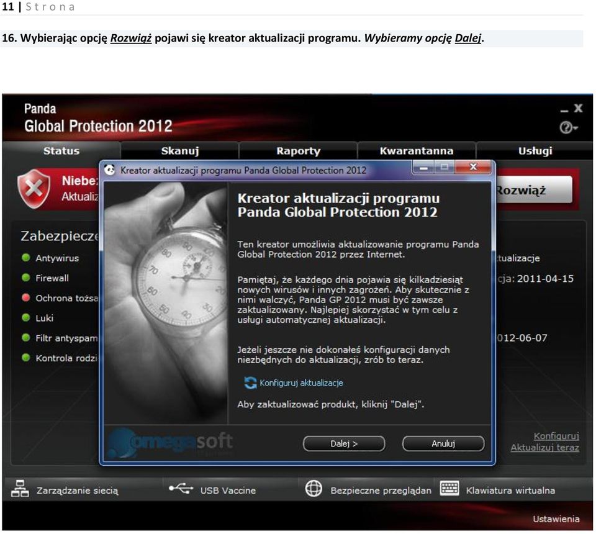Open Klawiatura wirtualna
Viewport: 596px width, 534px height.
pos(510,491)
